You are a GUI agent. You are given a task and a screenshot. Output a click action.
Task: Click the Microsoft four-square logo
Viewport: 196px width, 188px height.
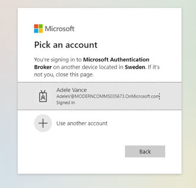pos(38,28)
